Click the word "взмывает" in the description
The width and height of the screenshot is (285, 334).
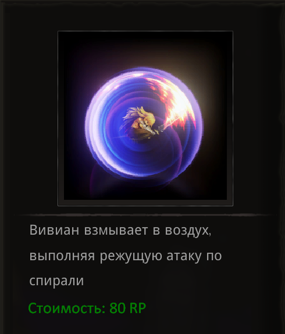(116, 231)
